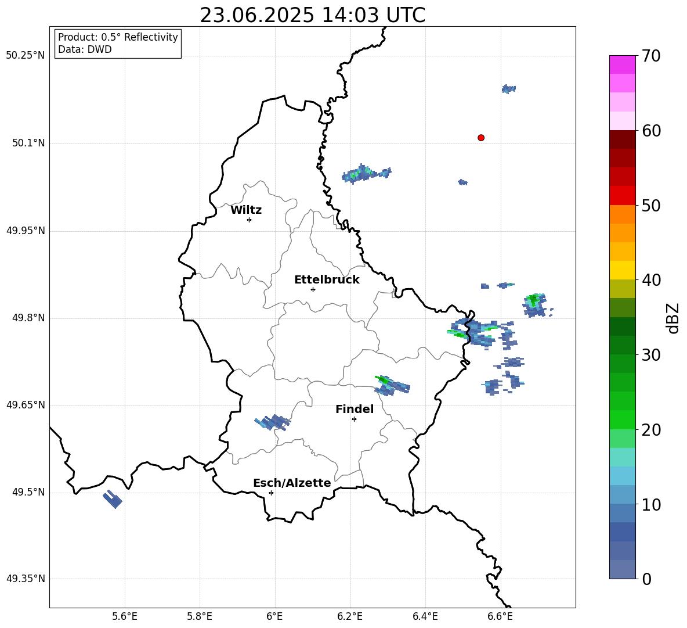687x628 pixels.
Task: Click the 10 dBZ colorbar label
Action: pos(651,504)
